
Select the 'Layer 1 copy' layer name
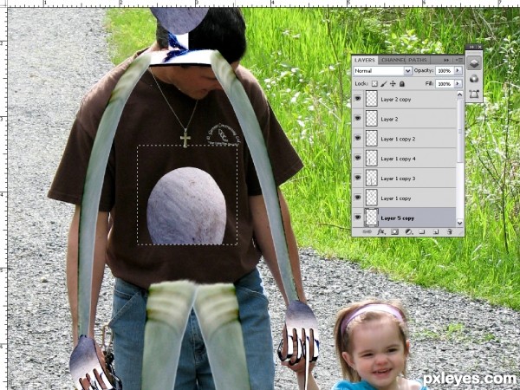pos(396,198)
